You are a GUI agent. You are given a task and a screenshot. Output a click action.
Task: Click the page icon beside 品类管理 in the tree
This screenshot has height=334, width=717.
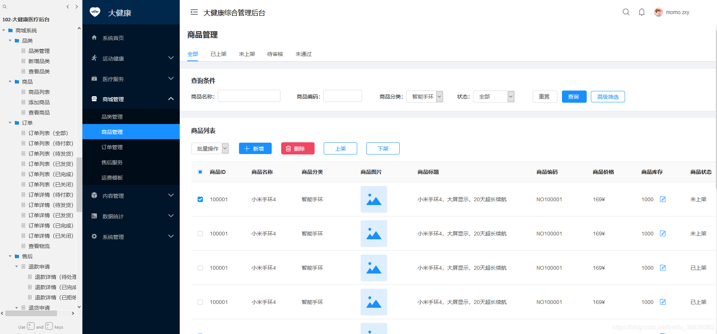[24, 51]
